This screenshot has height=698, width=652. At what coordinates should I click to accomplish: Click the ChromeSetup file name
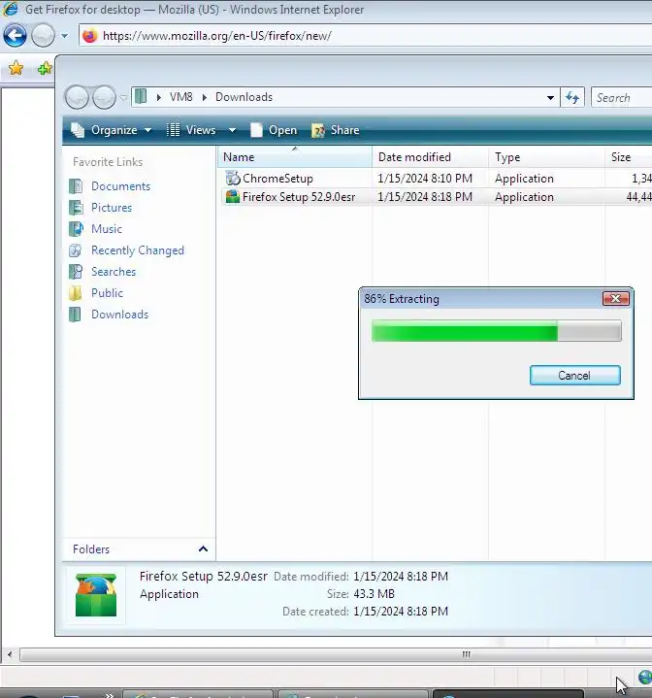tap(277, 179)
